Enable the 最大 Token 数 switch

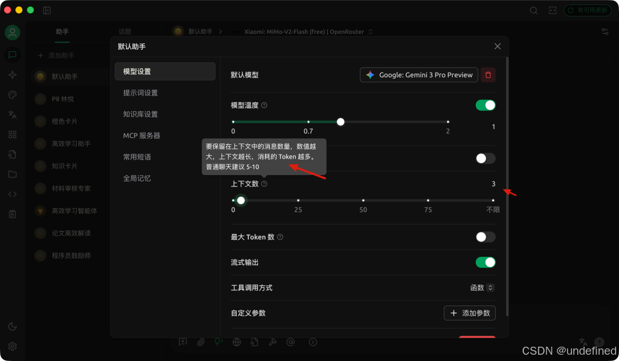pos(485,237)
